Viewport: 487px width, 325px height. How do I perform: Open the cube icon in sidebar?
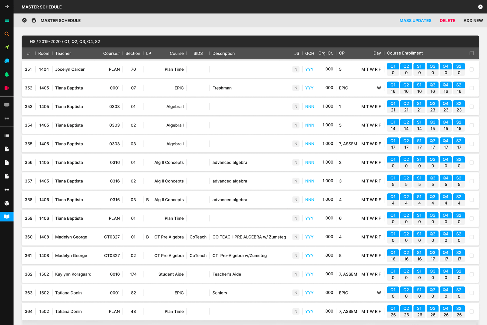(7, 203)
